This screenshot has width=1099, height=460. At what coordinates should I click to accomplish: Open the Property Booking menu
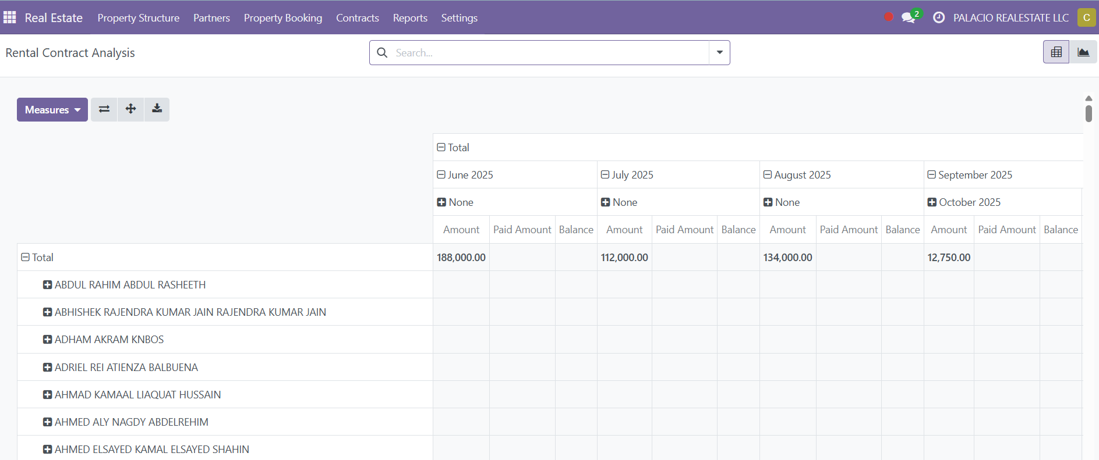(283, 17)
